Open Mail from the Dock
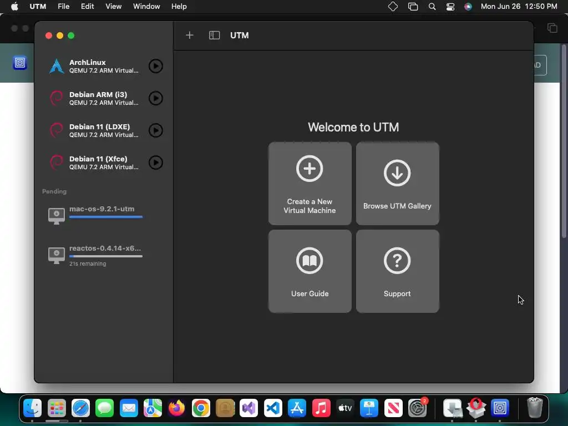Screen dimensions: 568x426 (x=129, y=408)
